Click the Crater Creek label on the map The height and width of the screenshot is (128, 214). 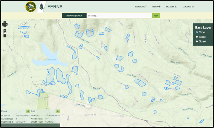pos(12,74)
